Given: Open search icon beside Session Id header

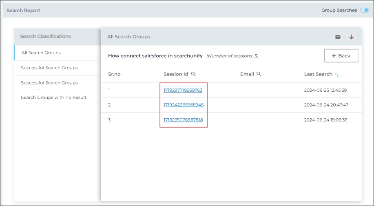Looking at the screenshot, I should tap(194, 74).
